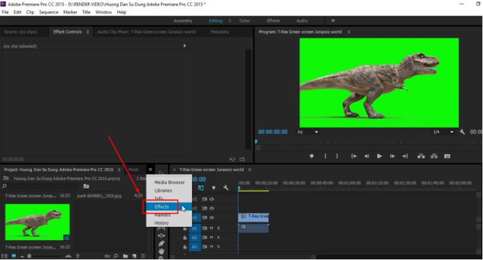Click the Go to In point icon
The width and height of the screenshot is (483, 260).
point(353,156)
